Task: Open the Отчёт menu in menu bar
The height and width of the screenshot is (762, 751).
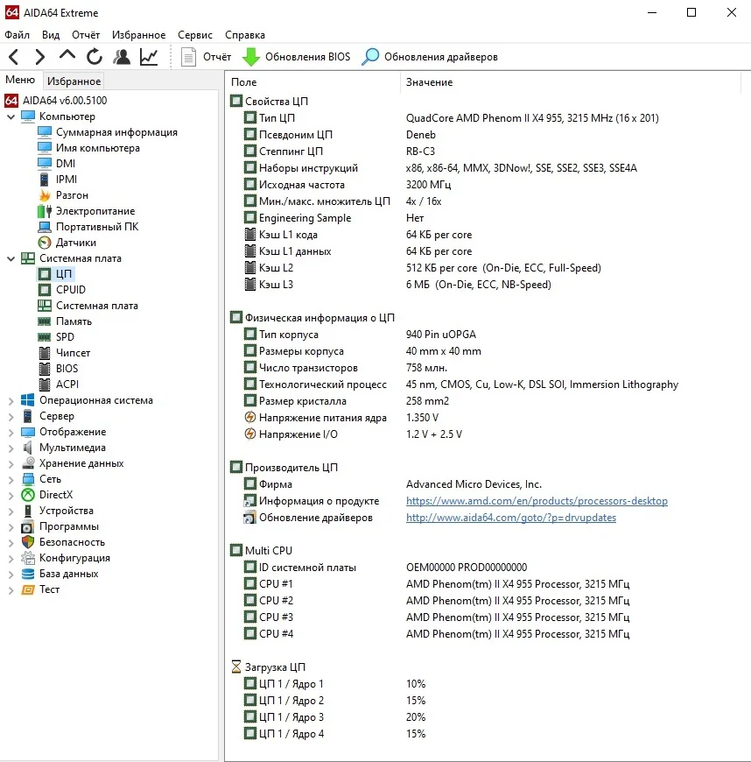Action: tap(86, 35)
